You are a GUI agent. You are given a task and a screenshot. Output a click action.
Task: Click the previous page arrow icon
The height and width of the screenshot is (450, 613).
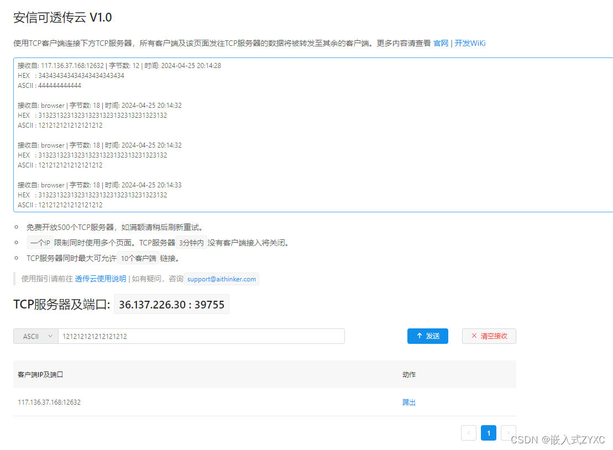pyautogui.click(x=468, y=433)
